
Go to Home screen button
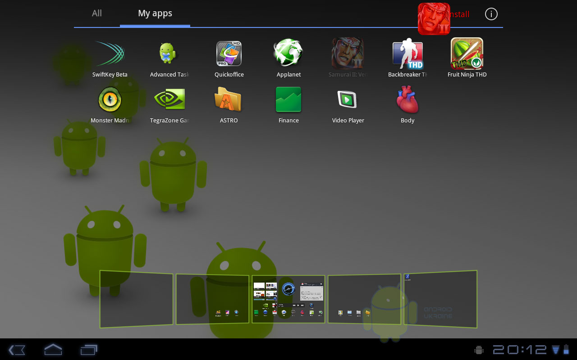pos(53,349)
